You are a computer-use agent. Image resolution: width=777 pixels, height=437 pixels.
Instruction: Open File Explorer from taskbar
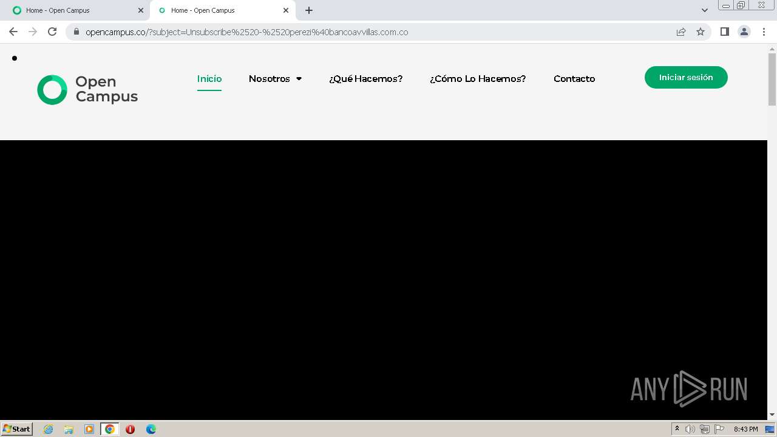(x=69, y=429)
